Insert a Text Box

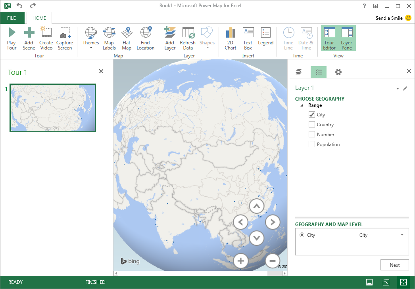click(x=248, y=38)
